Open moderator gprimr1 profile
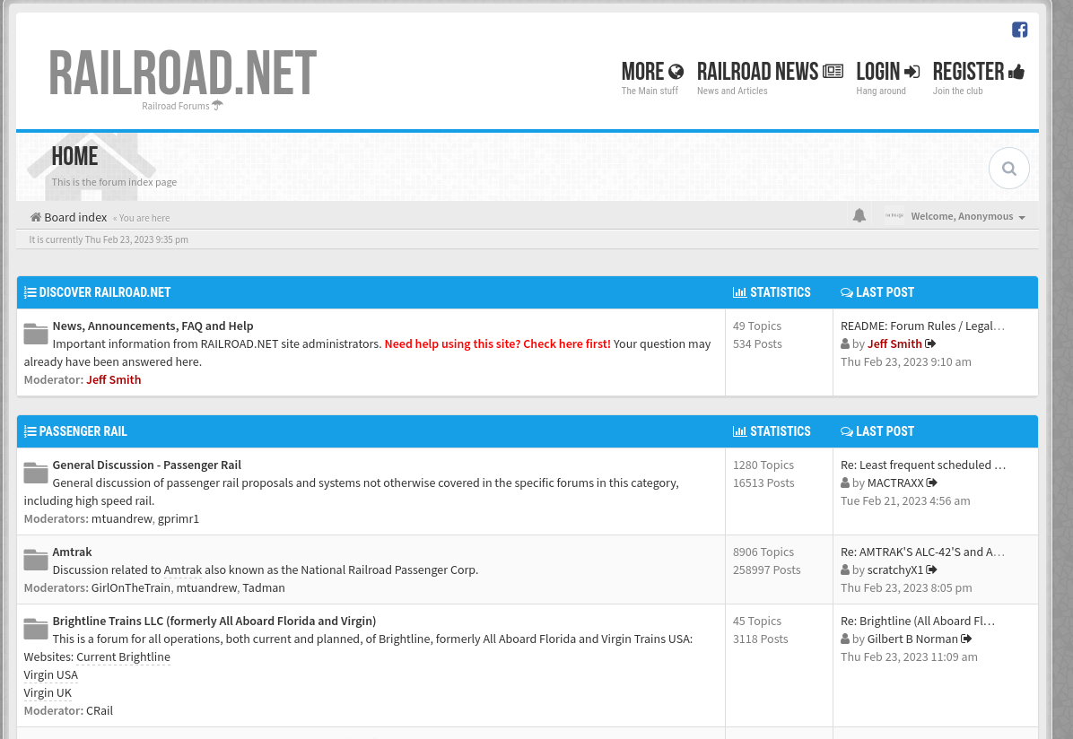Viewport: 1073px width, 739px height. (178, 518)
